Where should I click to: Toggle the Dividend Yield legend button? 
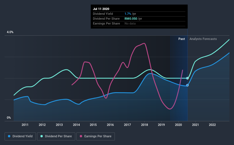pos(20,136)
